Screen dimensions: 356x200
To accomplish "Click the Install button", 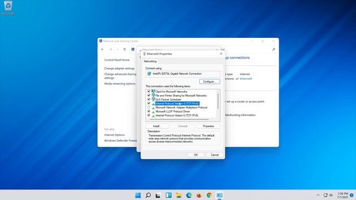I will coord(157,126).
